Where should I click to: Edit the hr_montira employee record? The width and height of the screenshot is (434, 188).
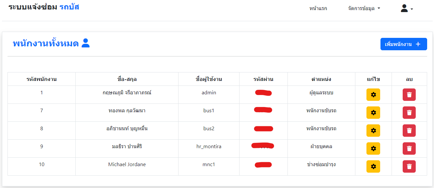(373, 149)
